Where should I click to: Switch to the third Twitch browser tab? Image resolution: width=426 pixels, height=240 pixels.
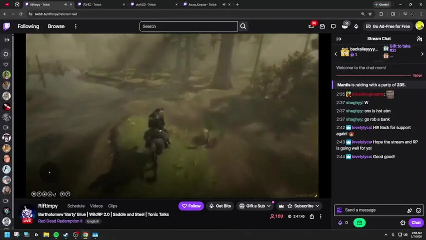(153, 5)
